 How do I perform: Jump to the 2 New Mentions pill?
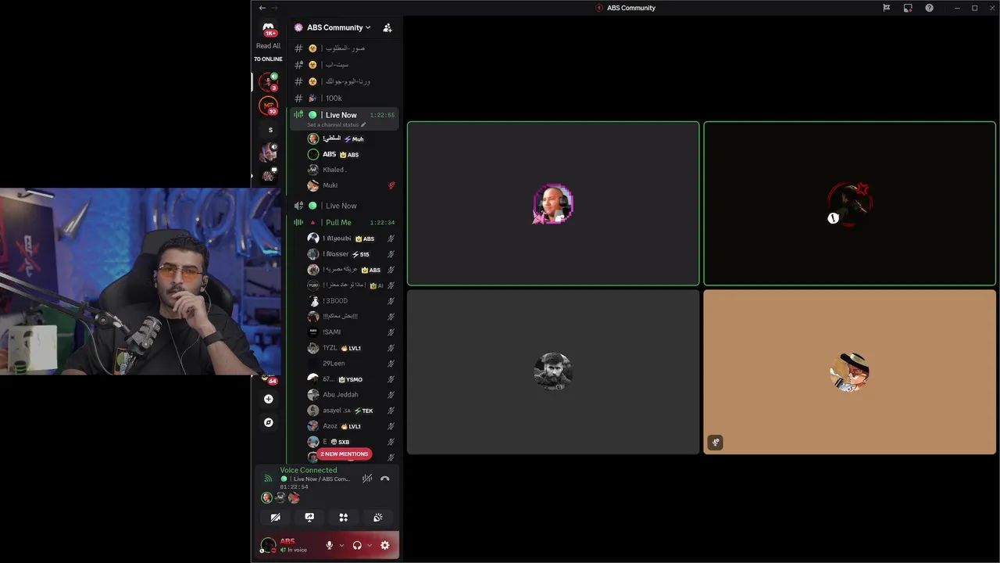(345, 454)
